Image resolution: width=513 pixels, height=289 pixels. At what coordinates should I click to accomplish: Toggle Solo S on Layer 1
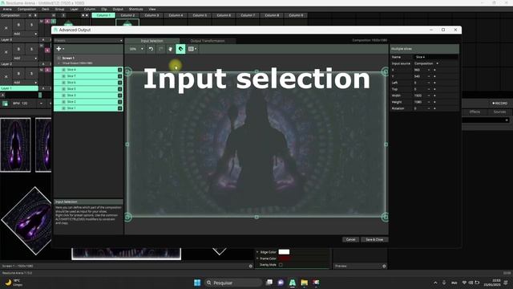31,73
